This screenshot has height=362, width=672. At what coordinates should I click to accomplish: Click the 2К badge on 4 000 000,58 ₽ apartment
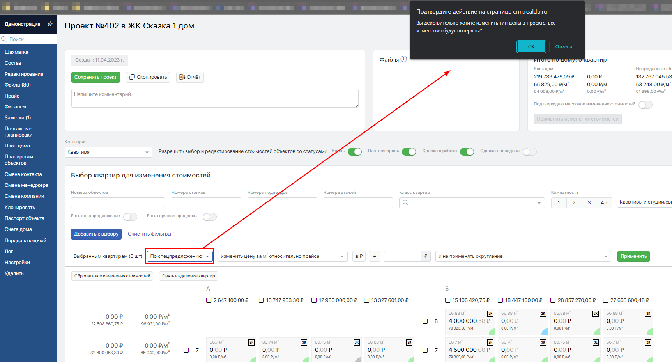click(490, 314)
